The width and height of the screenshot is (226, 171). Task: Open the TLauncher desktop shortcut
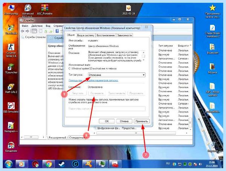point(11,68)
